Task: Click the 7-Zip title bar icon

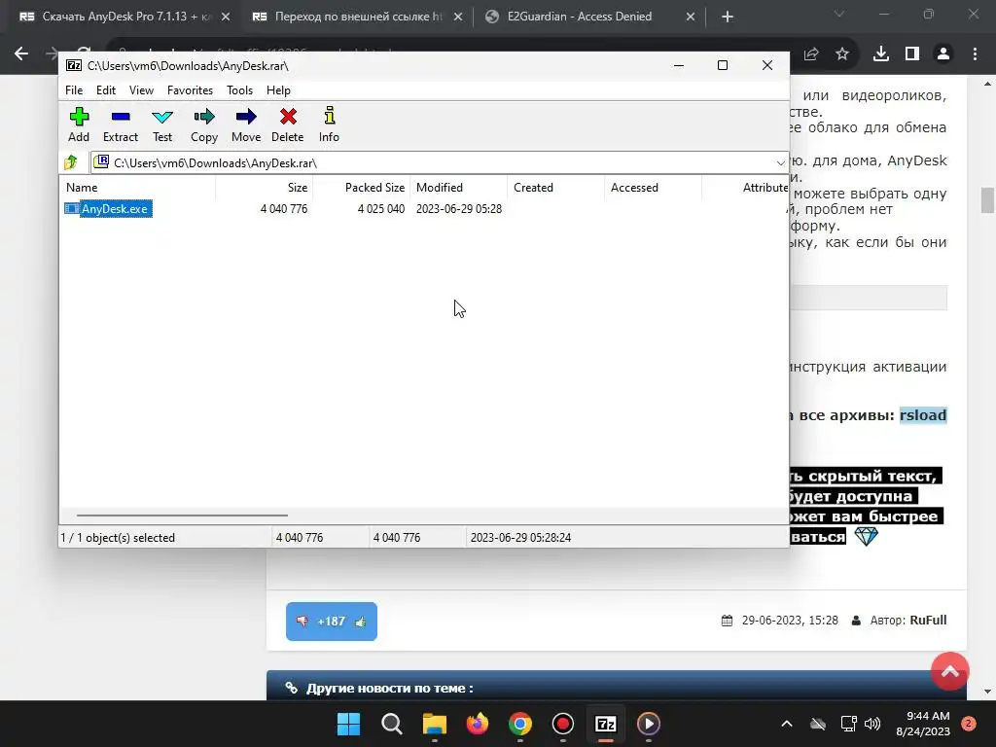Action: (x=74, y=65)
